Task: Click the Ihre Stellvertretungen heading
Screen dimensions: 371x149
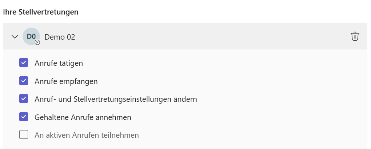Action: pos(40,12)
